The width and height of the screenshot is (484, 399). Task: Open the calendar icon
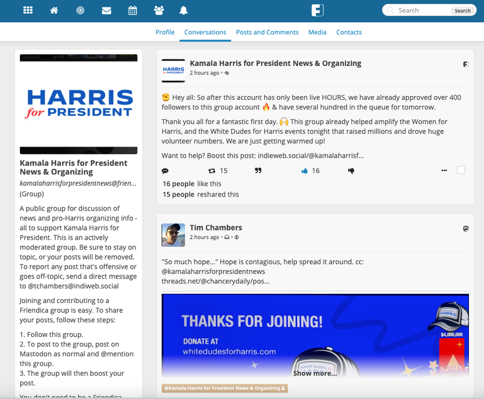[133, 10]
